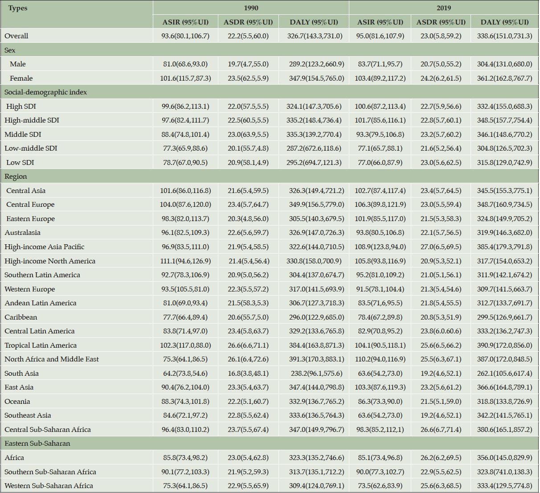The width and height of the screenshot is (540, 493).
Task: Click the 1990 "ASIR (95%UI)" column header
Action: [x=185, y=22]
